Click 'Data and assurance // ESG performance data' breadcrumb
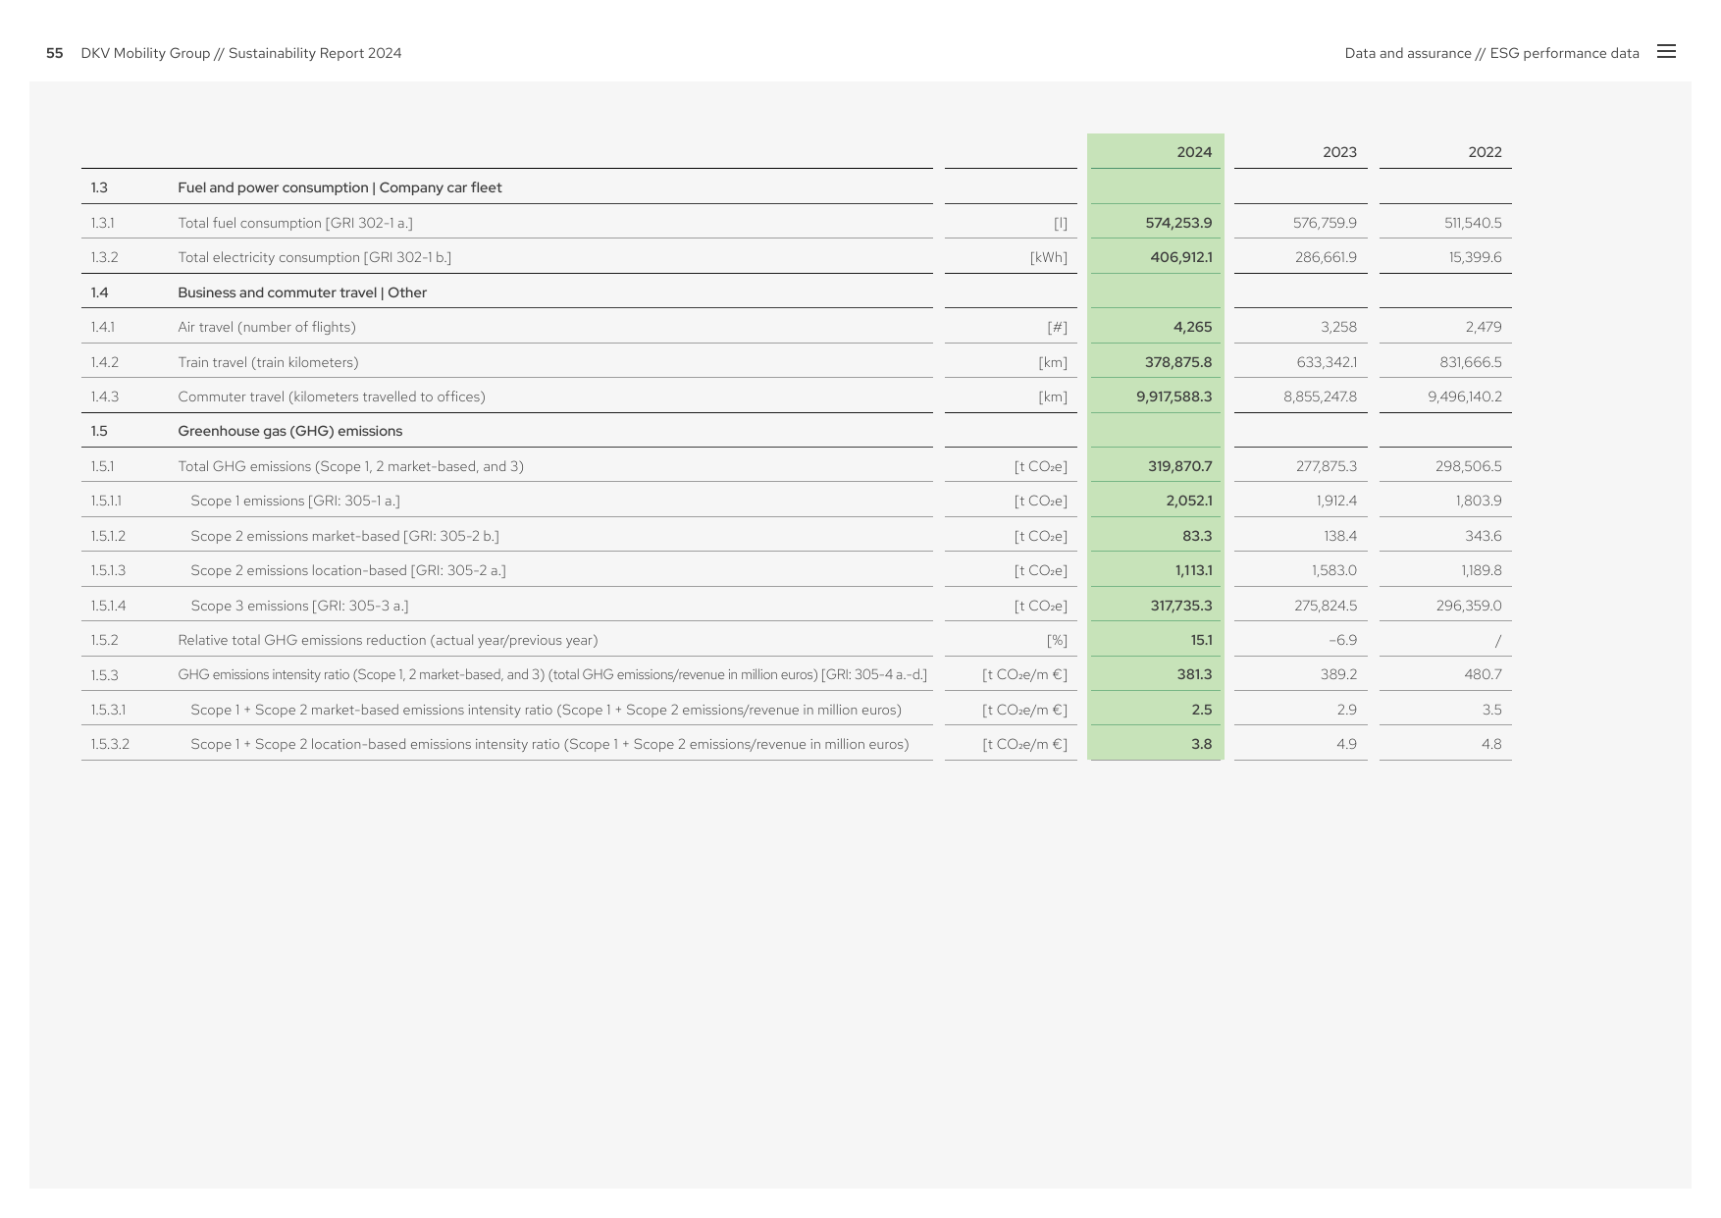Viewport: 1721px width, 1218px height. pos(1491,53)
